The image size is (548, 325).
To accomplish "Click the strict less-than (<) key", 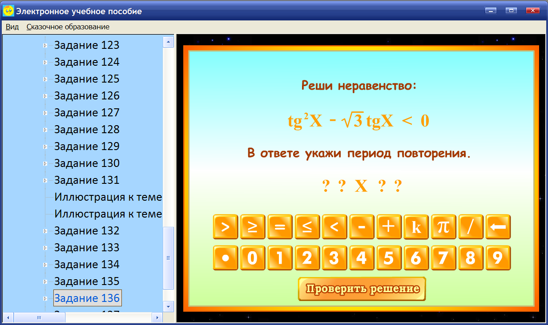I will point(334,226).
